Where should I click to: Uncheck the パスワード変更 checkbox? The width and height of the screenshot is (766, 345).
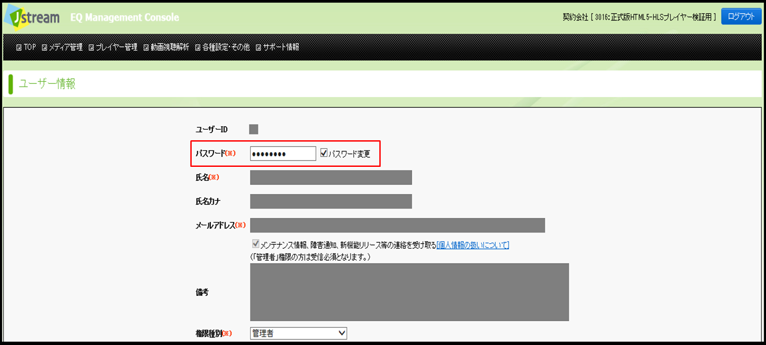point(324,153)
